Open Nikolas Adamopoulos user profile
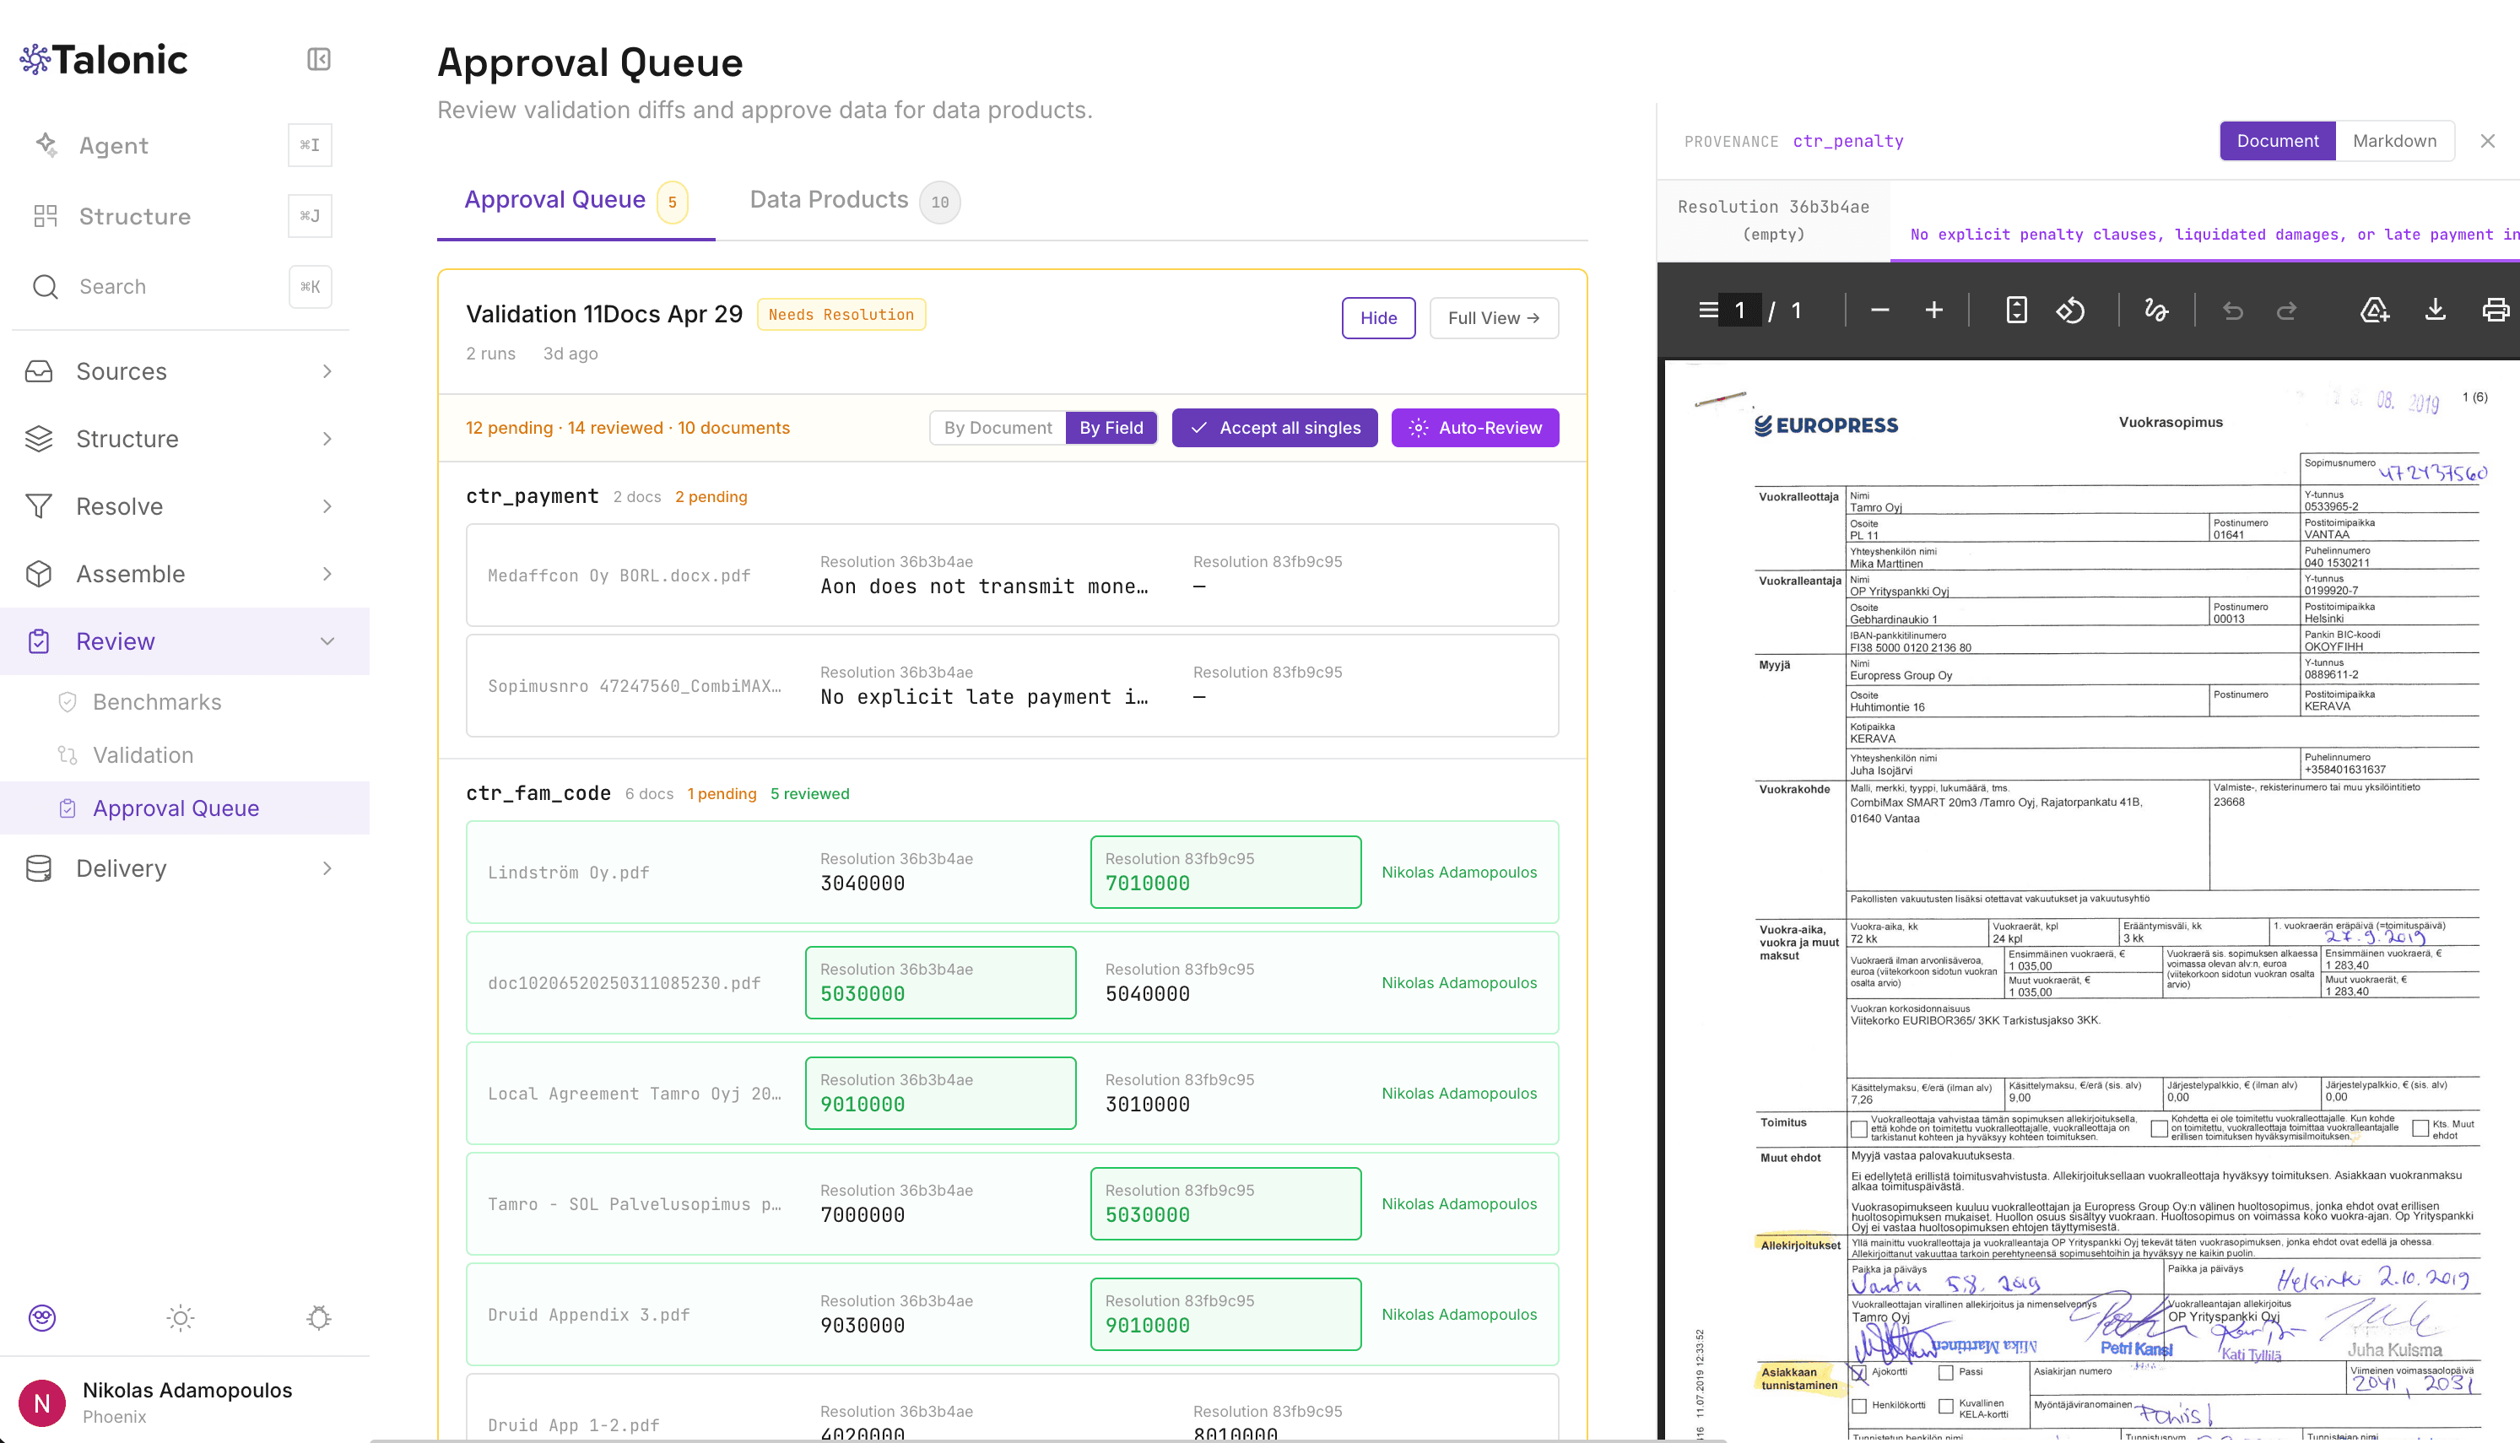Screen dimensions: 2520x1443 pyautogui.click(x=184, y=1402)
